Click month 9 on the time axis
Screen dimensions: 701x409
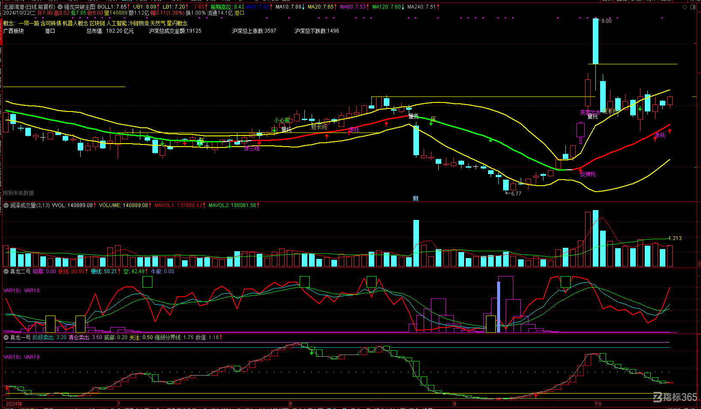[455, 404]
